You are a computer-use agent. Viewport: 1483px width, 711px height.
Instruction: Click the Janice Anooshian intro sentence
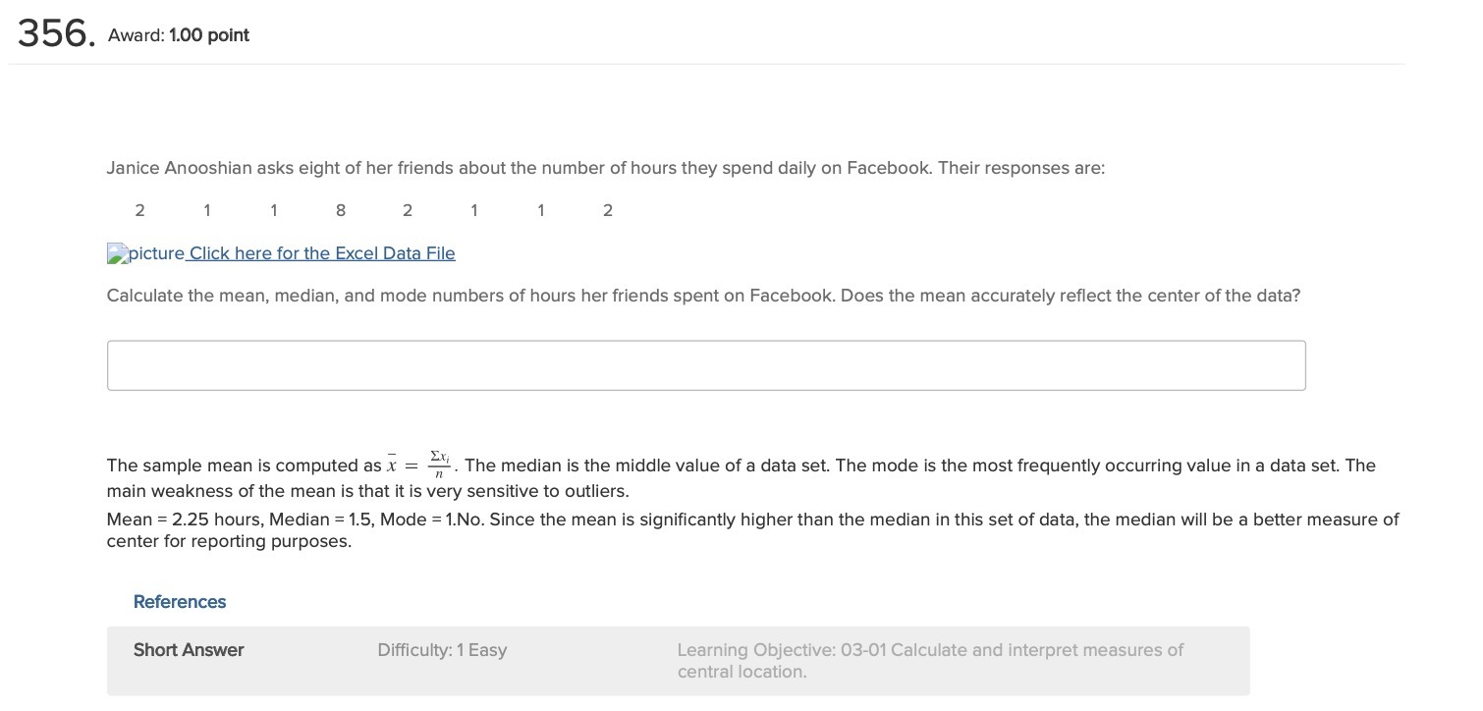(606, 168)
